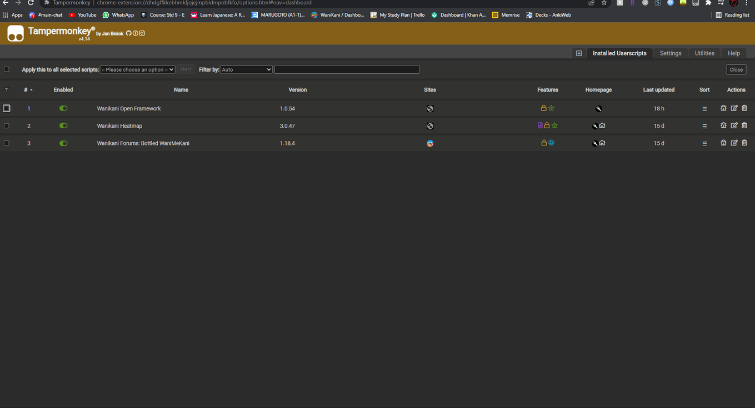The width and height of the screenshot is (755, 408).
Task: Check the box for Wanikani Heatmap
Action: (x=7, y=125)
